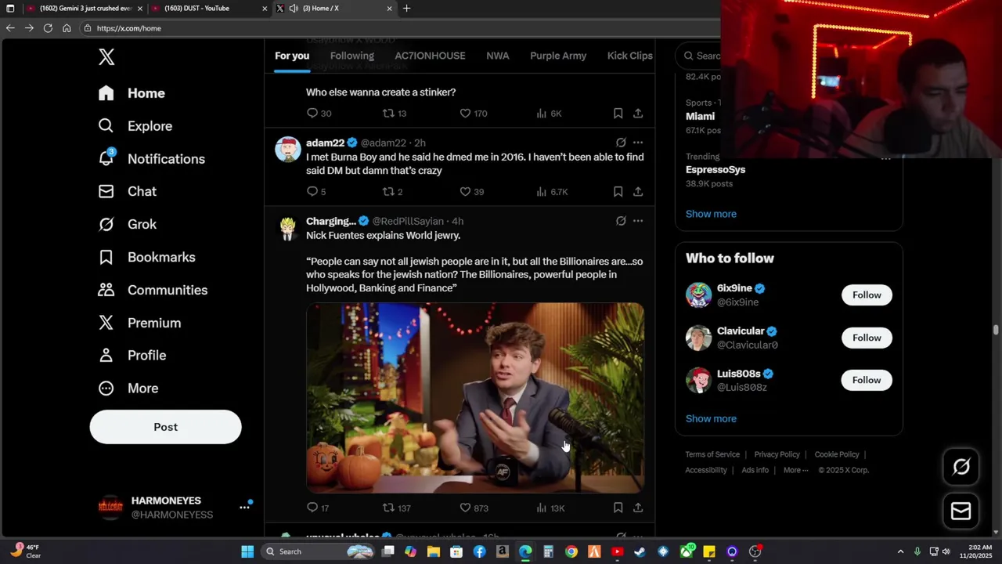Share Charging post
The height and width of the screenshot is (564, 1002).
(638, 508)
